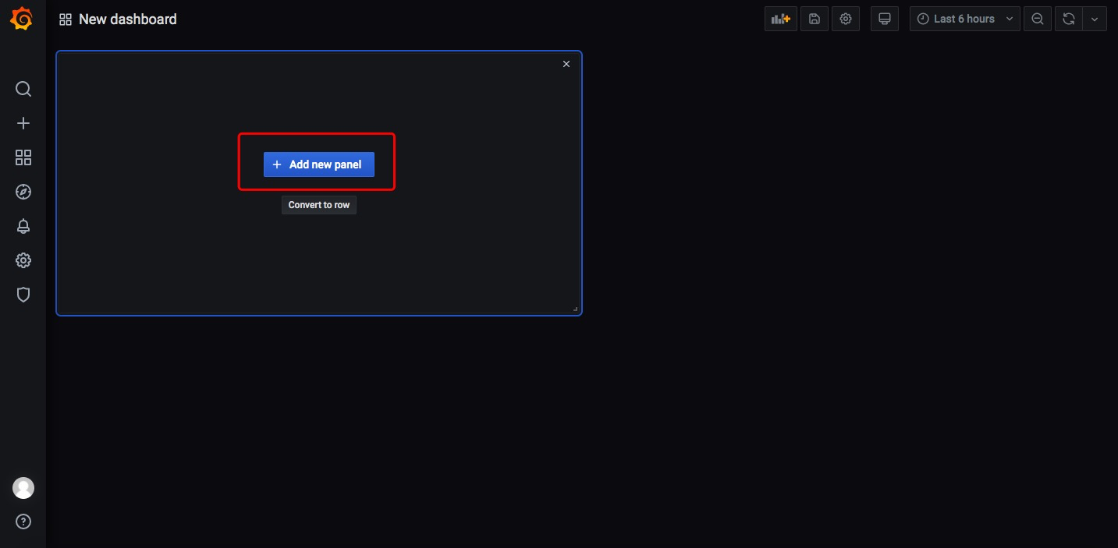Open the Search magnifier in sidebar
The width and height of the screenshot is (1118, 548).
click(x=23, y=89)
